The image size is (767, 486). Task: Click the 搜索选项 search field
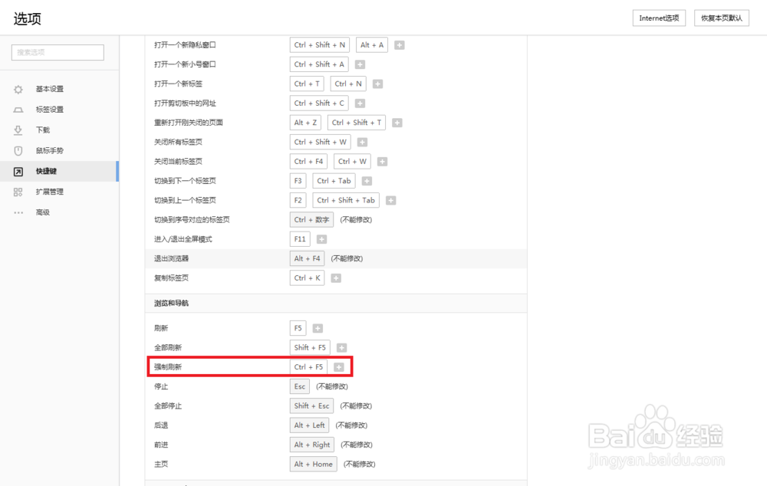click(x=57, y=52)
